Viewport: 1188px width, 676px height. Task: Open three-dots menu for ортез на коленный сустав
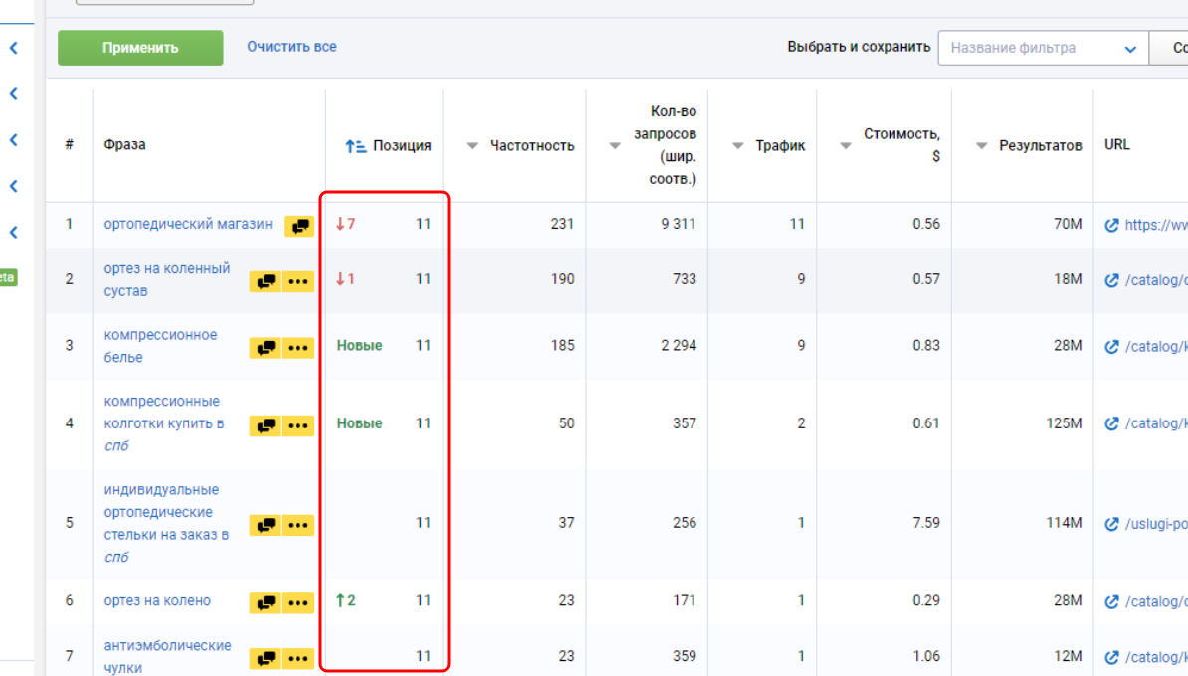coord(297,281)
